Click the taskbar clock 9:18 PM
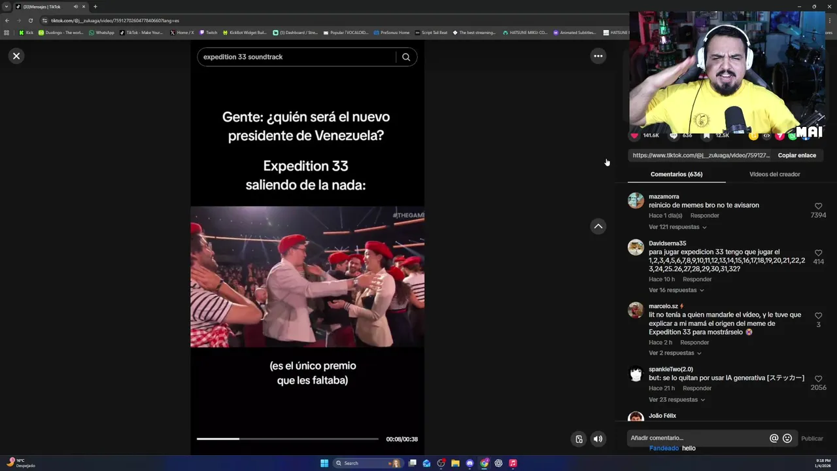 click(823, 463)
